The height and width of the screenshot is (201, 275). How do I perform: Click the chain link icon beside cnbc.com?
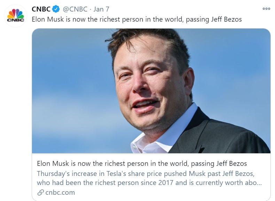40,193
